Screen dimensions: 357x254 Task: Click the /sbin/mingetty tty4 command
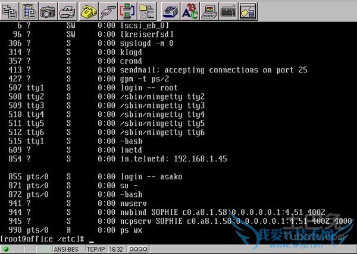(162, 115)
